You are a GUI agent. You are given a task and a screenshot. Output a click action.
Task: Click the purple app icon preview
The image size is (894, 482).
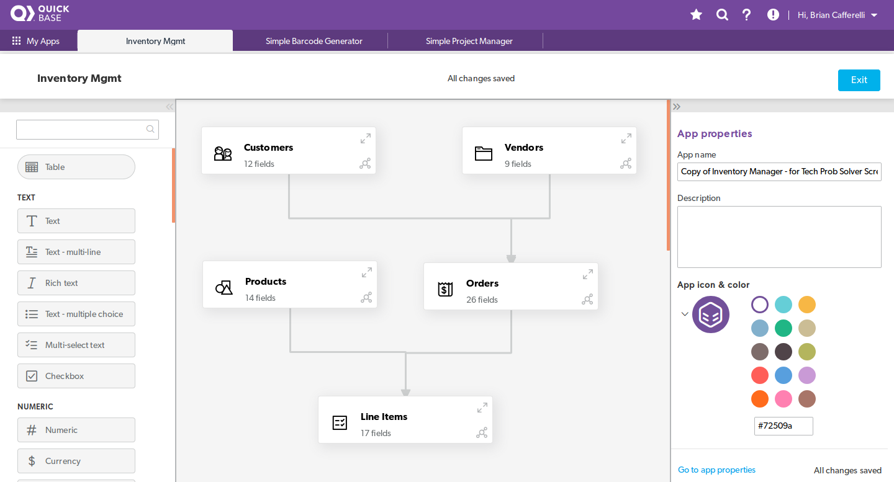[711, 315]
